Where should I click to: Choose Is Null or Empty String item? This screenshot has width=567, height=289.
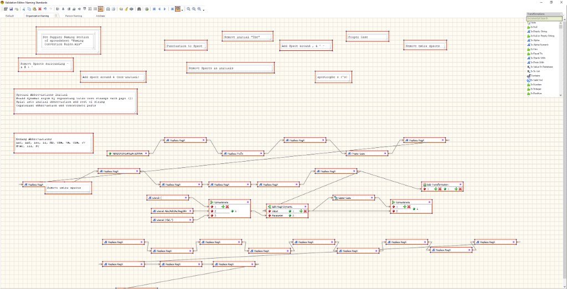[x=541, y=36]
